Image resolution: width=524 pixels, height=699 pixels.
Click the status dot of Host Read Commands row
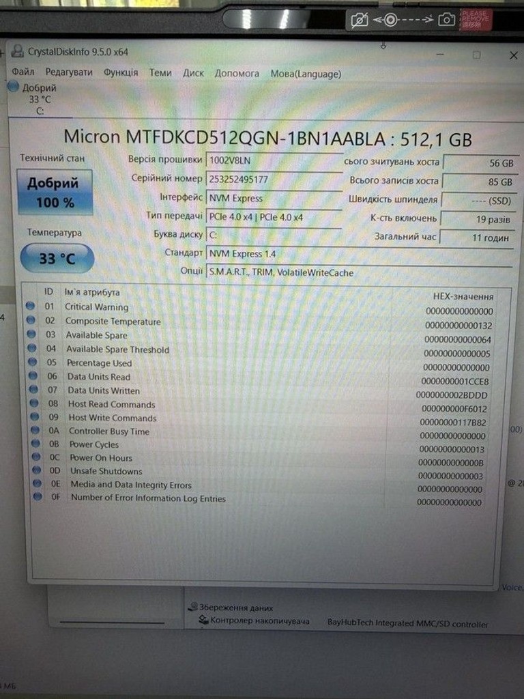(34, 403)
